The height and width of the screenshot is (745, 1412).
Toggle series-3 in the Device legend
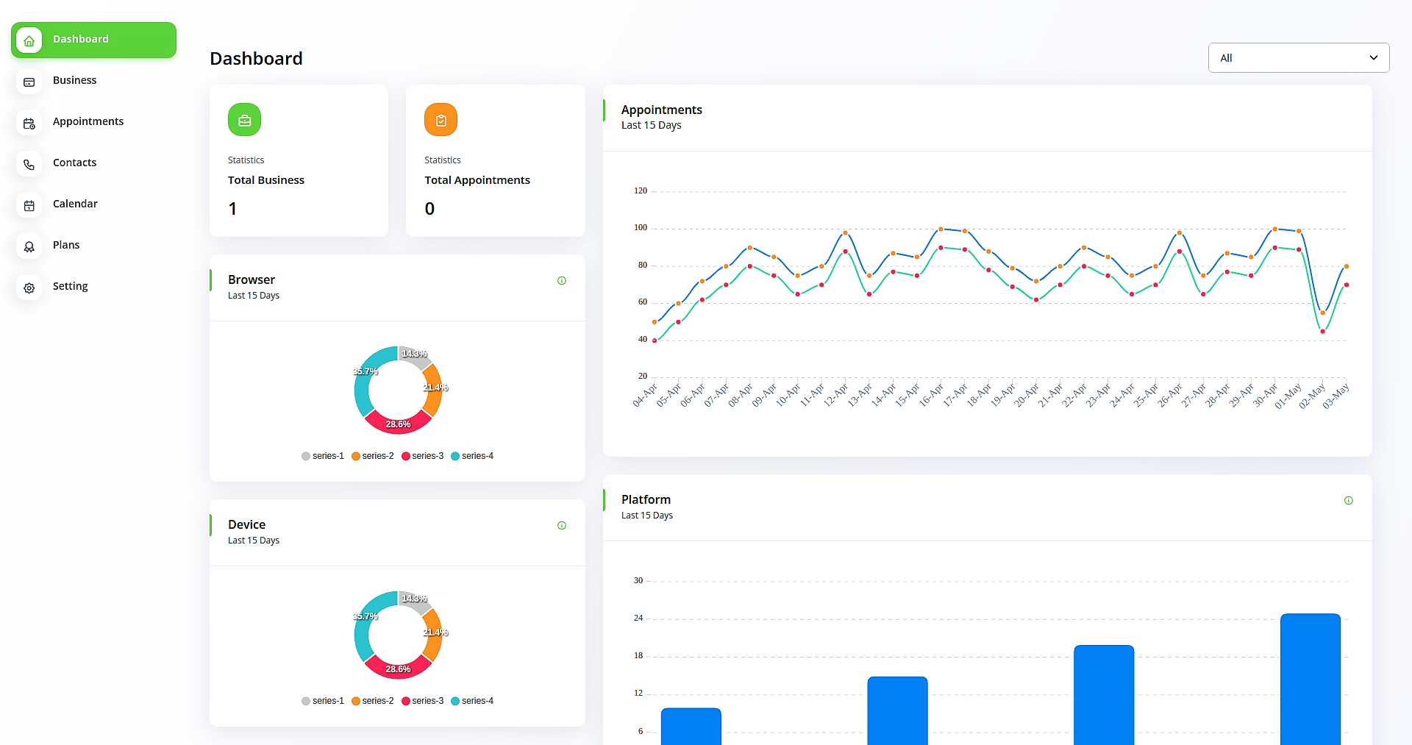click(x=423, y=701)
